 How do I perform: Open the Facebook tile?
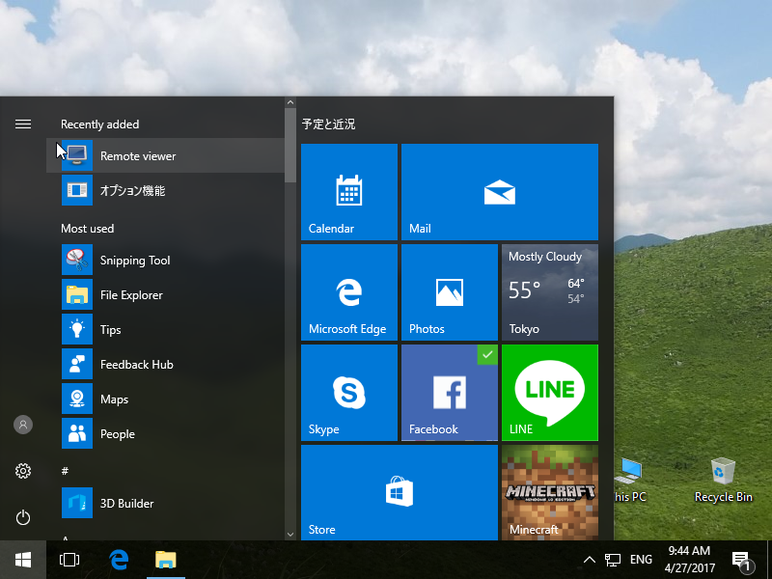point(449,393)
